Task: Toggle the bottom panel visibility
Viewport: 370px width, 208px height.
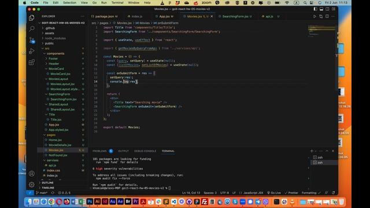Action: click(321, 9)
